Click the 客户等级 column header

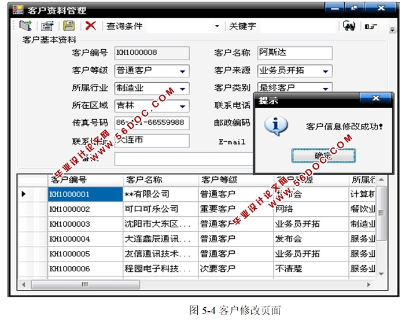click(x=234, y=180)
